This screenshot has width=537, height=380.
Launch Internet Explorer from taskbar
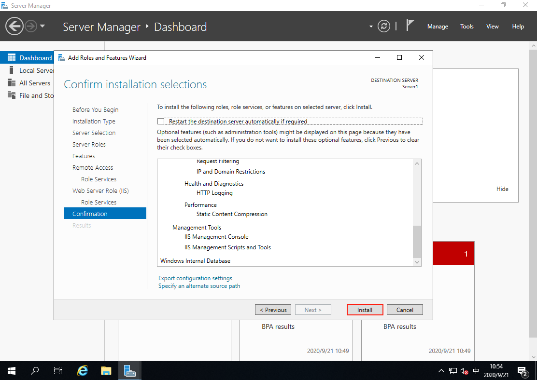tap(83, 370)
